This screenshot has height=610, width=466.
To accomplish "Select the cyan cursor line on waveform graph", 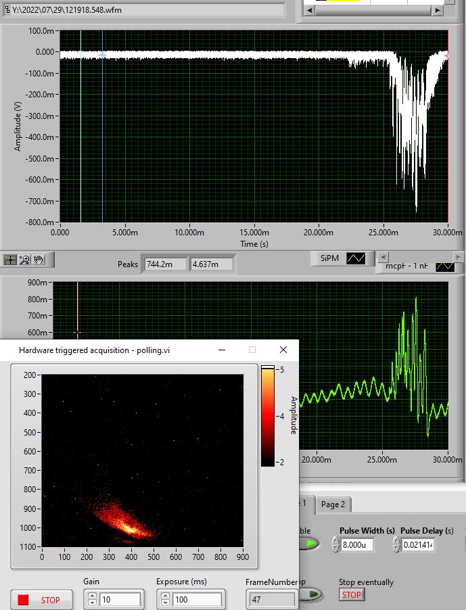I will pyautogui.click(x=80, y=126).
